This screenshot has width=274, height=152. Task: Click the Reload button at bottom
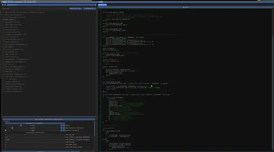click(x=41, y=151)
